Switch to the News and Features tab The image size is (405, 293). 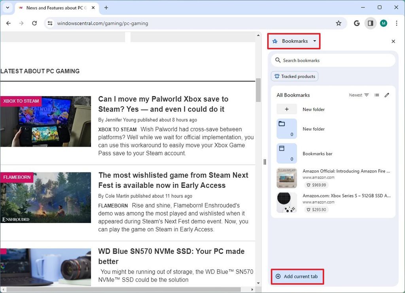click(55, 8)
